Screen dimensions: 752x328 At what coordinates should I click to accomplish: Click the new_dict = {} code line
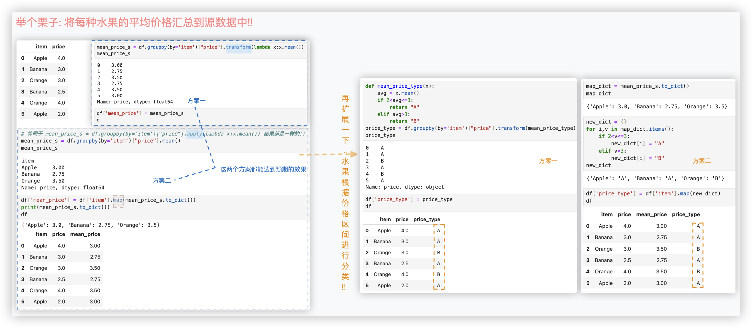[x=606, y=122]
